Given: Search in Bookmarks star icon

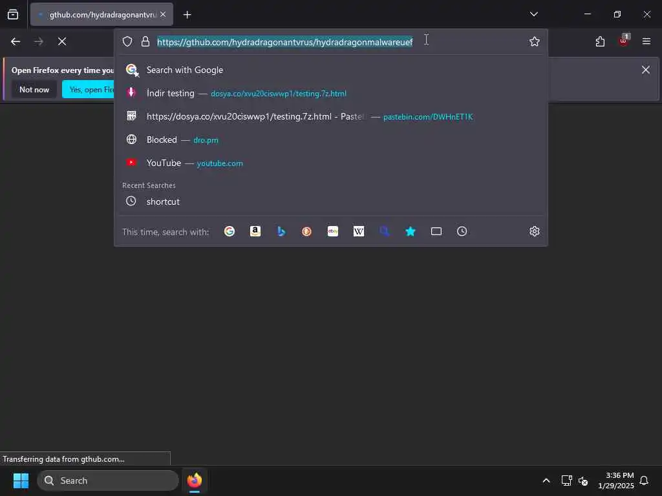Looking at the screenshot, I should pyautogui.click(x=411, y=231).
